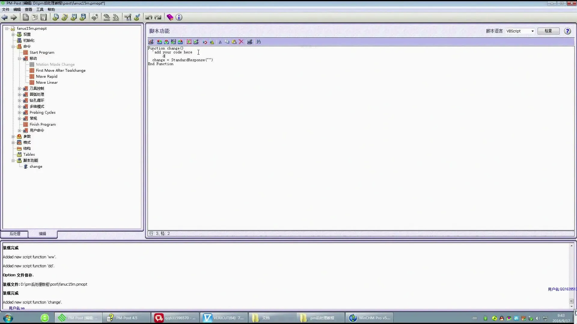The image size is (577, 324).
Task: Click the red X delete script icon
Action: pyautogui.click(x=241, y=42)
